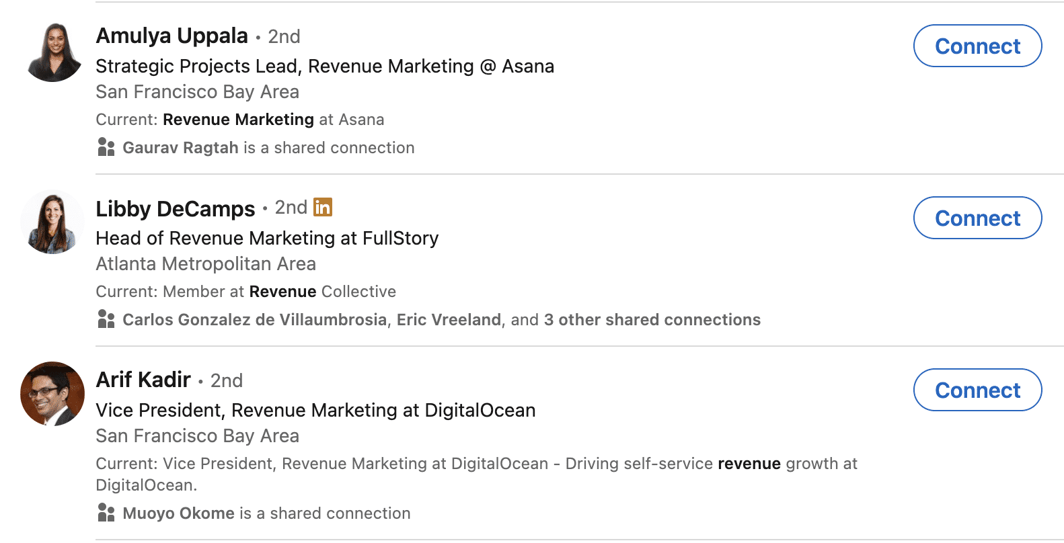The width and height of the screenshot is (1064, 543).
Task: Click Vice President, Revenue Marketing at DigitalOcean headline
Action: pyautogui.click(x=315, y=411)
